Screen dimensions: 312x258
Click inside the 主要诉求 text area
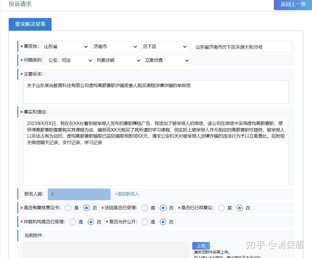pos(156,92)
